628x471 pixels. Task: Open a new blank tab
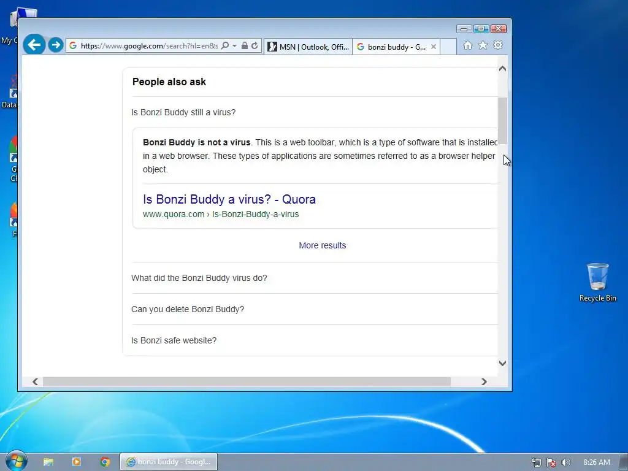(448, 47)
